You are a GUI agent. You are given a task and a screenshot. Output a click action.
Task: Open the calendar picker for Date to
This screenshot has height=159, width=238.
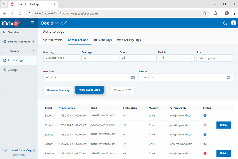pyautogui.click(x=228, y=77)
